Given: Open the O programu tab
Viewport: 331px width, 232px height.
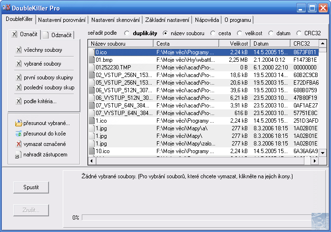Looking at the screenshot, I should tap(238, 20).
